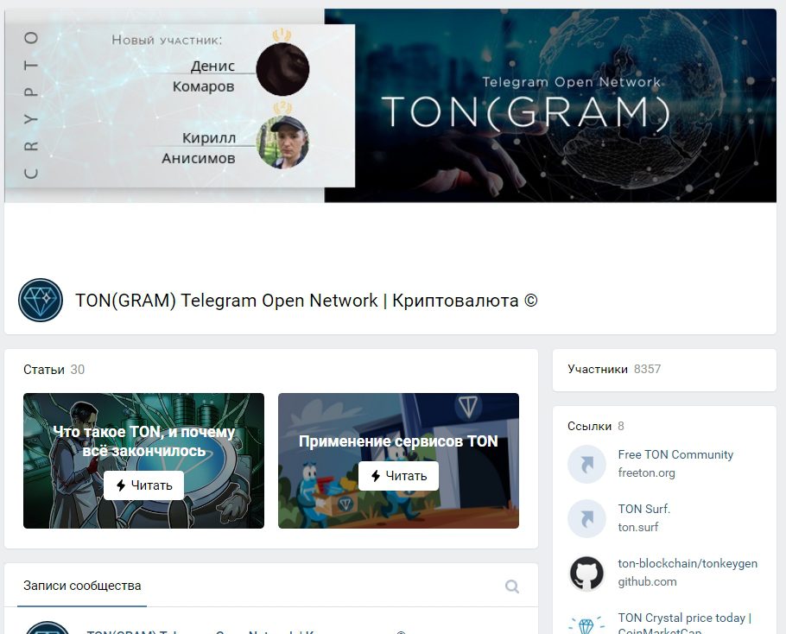This screenshot has height=634, width=786.
Task: Click the 'Применение сервисов TON' article thumbnail
Action: pos(398,460)
